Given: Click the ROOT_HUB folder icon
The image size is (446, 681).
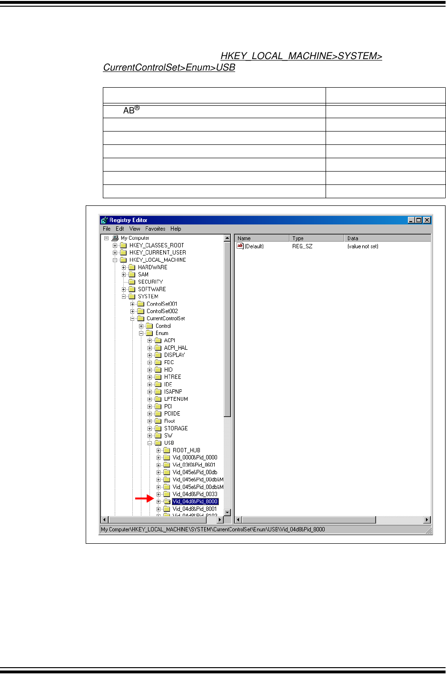Looking at the screenshot, I should tap(167, 450).
